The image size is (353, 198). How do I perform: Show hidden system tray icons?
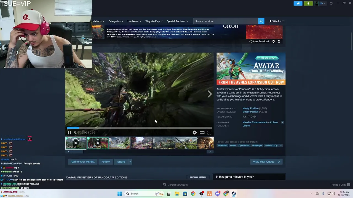(311, 194)
